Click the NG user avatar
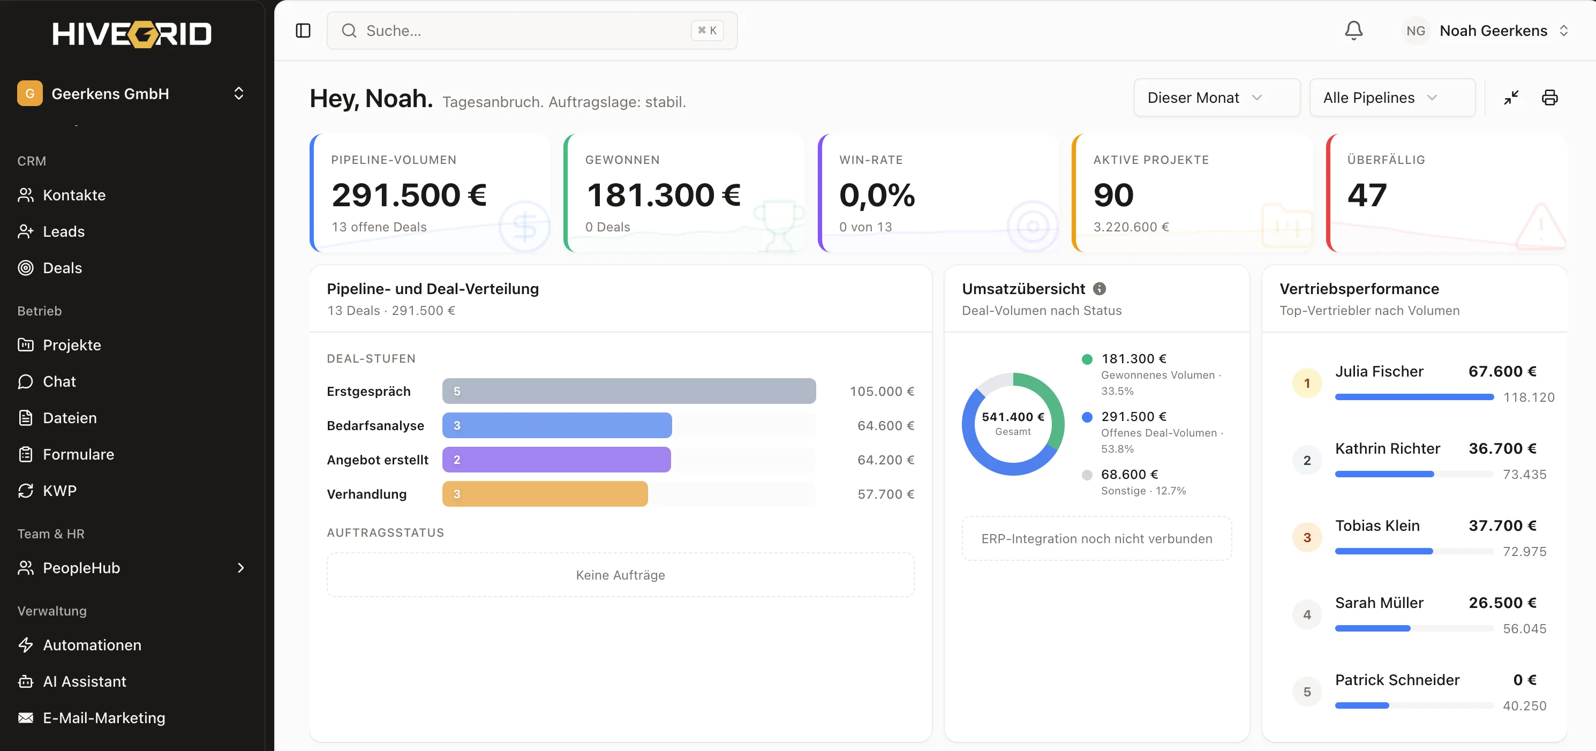Viewport: 1596px width, 751px height. point(1416,31)
